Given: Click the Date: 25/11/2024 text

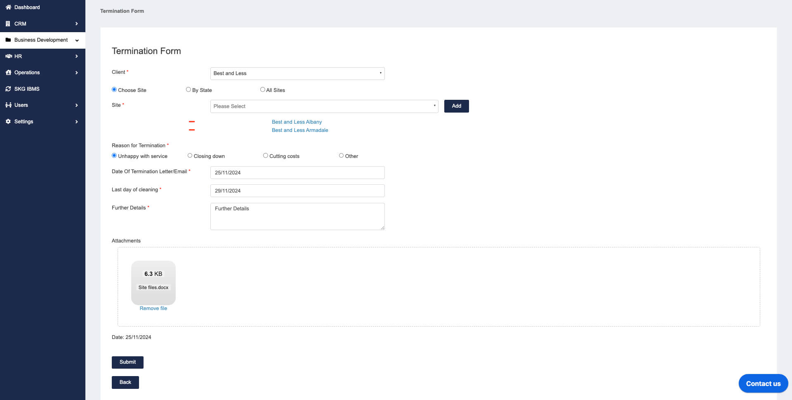Looking at the screenshot, I should coord(132,337).
